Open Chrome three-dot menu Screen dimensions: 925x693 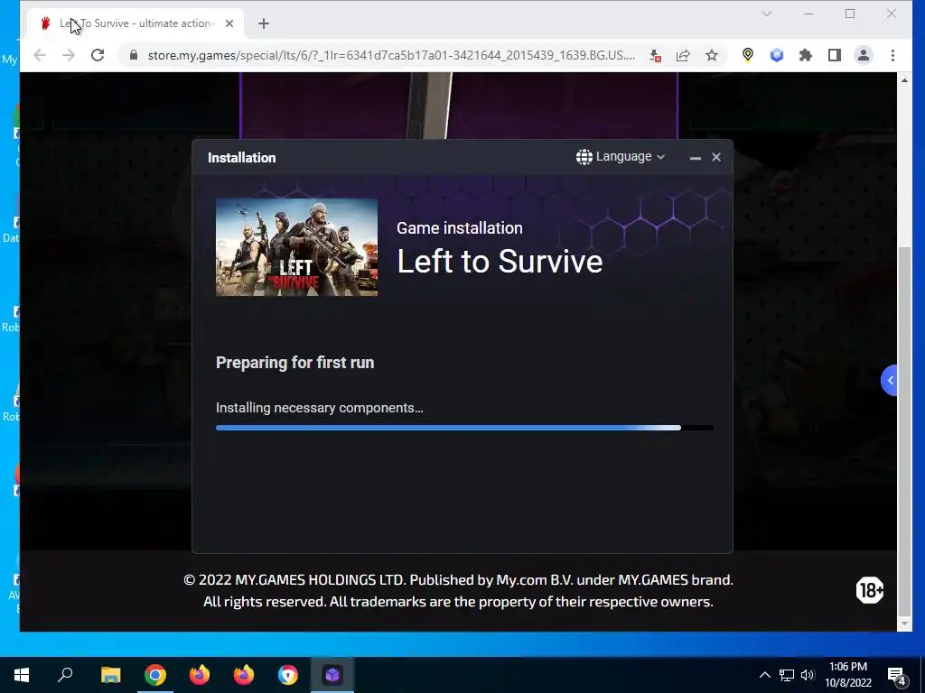tap(892, 55)
